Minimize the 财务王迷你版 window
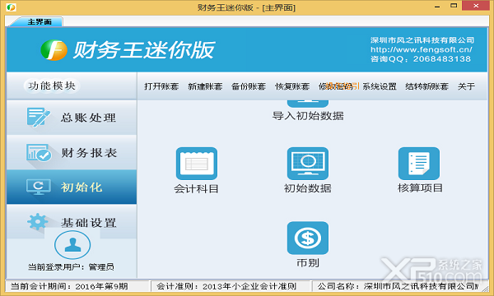The image size is (494, 296). point(437,7)
